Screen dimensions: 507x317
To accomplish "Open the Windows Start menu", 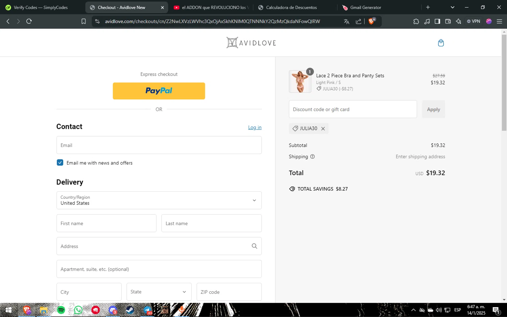I will tap(8, 310).
